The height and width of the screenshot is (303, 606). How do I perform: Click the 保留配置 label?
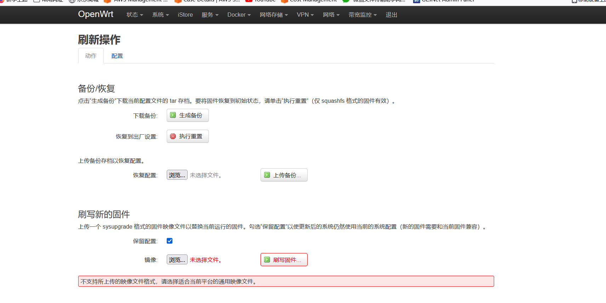tap(145, 241)
